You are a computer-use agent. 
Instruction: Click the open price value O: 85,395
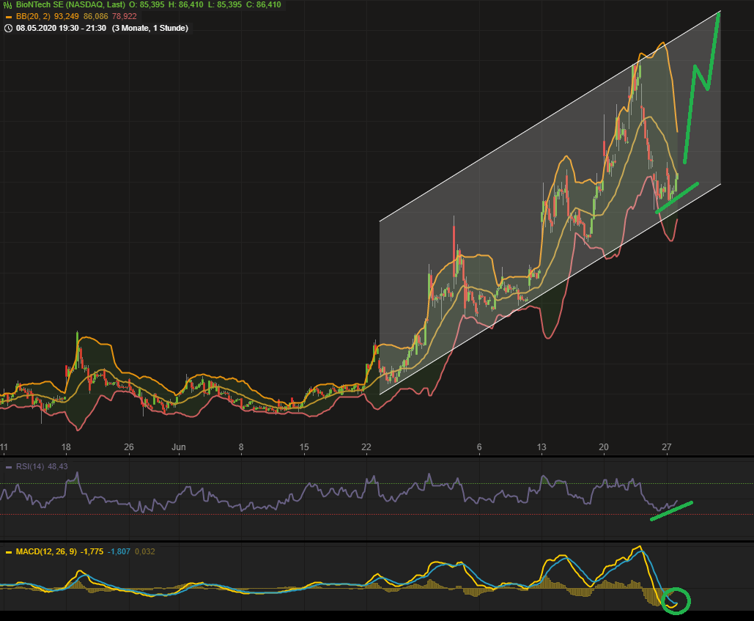(x=147, y=5)
